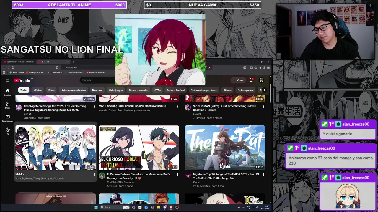Open Nueva pestaña bookmark
Image resolution: width=378 pixels, height=212 pixels.
(17, 72)
